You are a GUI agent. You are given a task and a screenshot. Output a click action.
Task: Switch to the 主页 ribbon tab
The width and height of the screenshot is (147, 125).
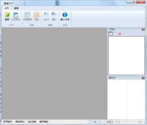click(x=7, y=8)
